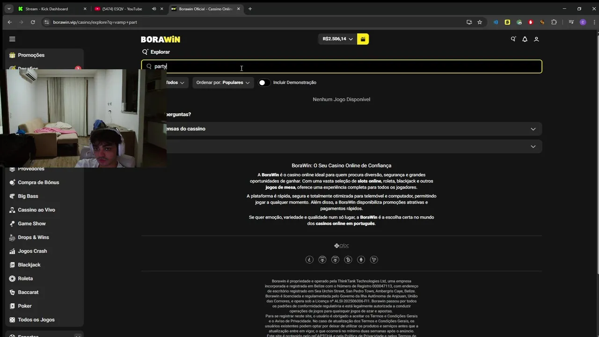Click the red hand blocker extension icon

pyautogui.click(x=531, y=22)
